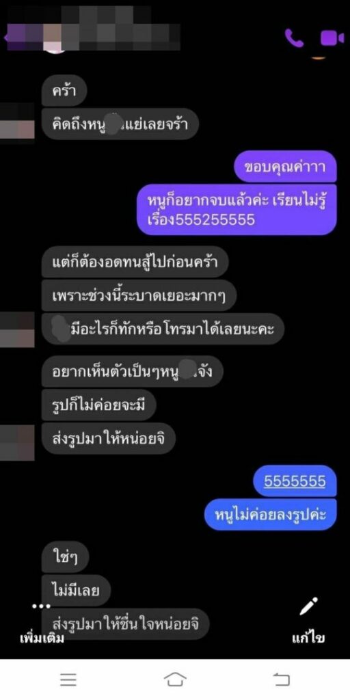Open the three-dot เพิ่มเติม menu
The height and width of the screenshot is (700, 350).
[x=41, y=606]
